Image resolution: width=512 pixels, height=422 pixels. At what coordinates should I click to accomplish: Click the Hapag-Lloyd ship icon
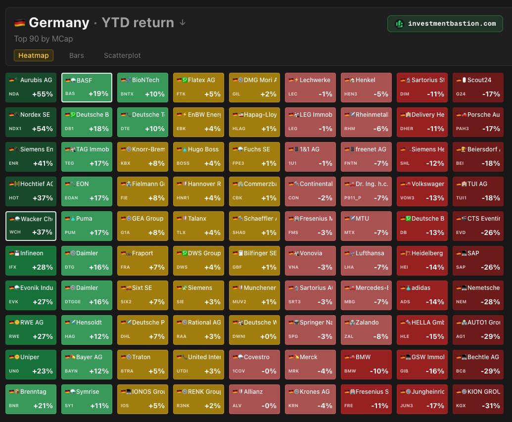point(240,115)
